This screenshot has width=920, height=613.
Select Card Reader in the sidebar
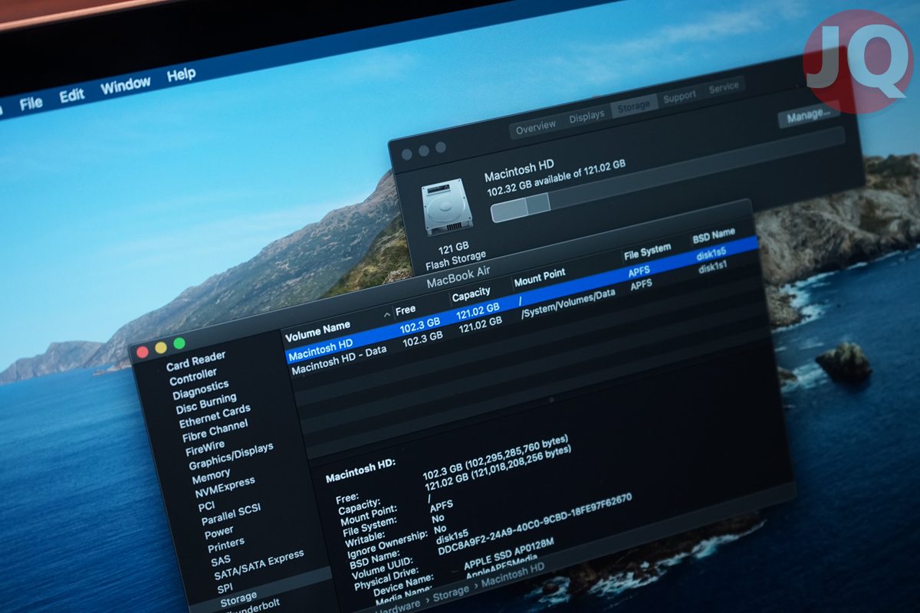coord(196,360)
